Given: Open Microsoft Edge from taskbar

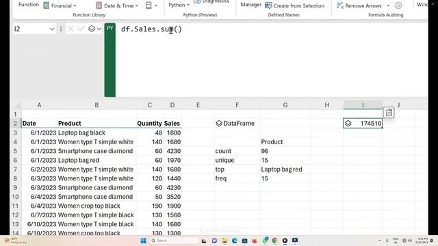Looking at the screenshot, I should point(234,241).
